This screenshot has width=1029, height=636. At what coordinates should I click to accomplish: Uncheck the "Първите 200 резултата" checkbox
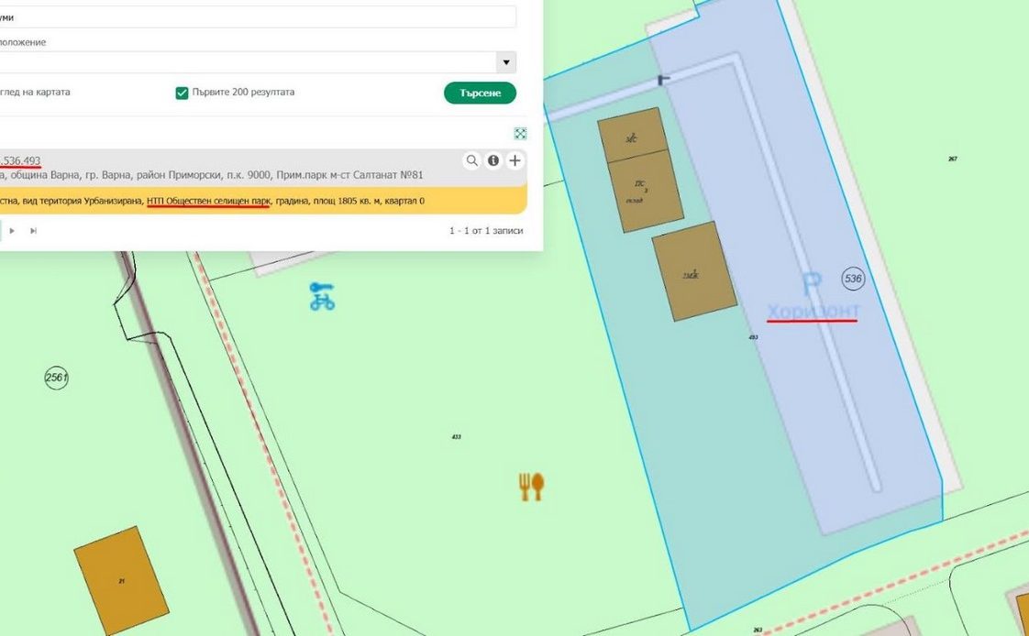[x=182, y=93]
